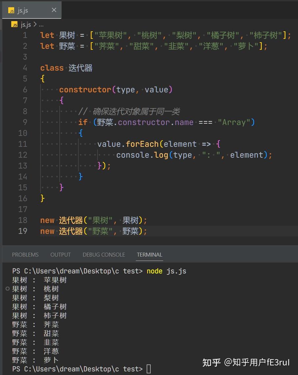Open the DEBUG CONSOLE tab
Screen dimensions: 298x375
(104, 255)
